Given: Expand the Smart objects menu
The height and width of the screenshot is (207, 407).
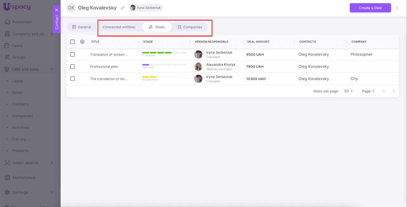Looking at the screenshot, I should pyautogui.click(x=52, y=163).
